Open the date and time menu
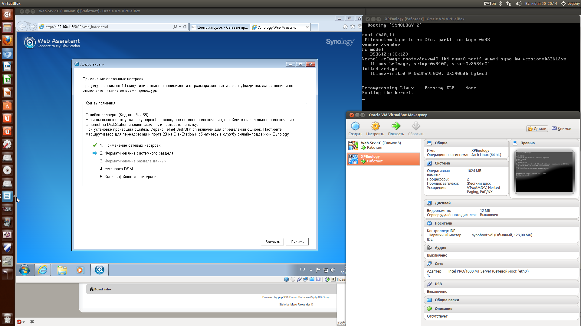Image resolution: width=581 pixels, height=326 pixels. tap(541, 4)
